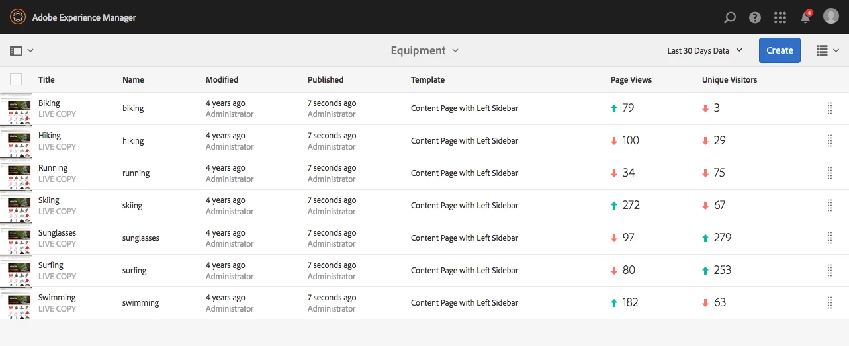
Task: Open the user profile avatar
Action: (x=831, y=17)
